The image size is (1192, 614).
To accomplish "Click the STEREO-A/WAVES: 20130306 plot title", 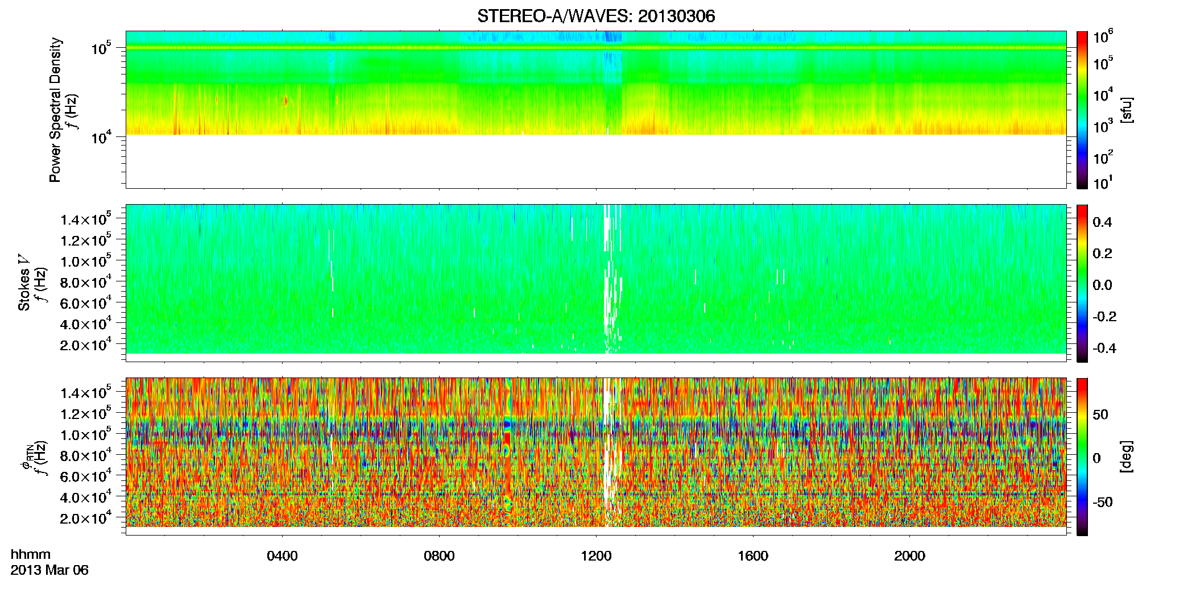I will (595, 16).
